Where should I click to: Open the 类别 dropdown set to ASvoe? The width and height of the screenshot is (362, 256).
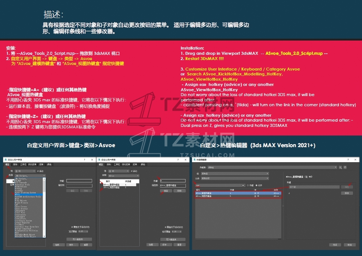[x=124, y=176]
